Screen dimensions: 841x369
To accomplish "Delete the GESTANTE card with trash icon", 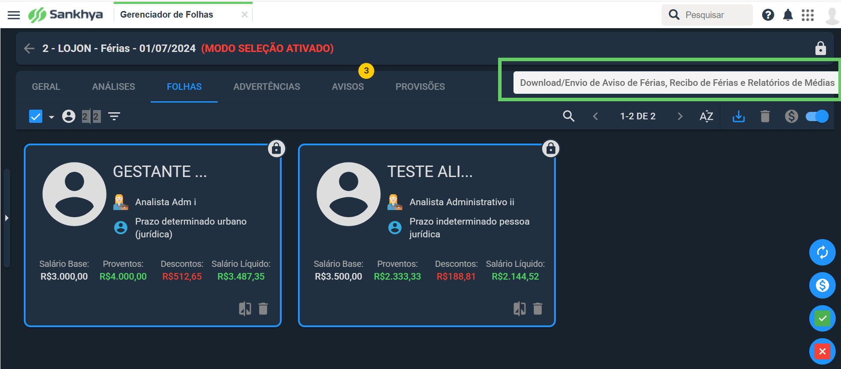I will [x=263, y=309].
